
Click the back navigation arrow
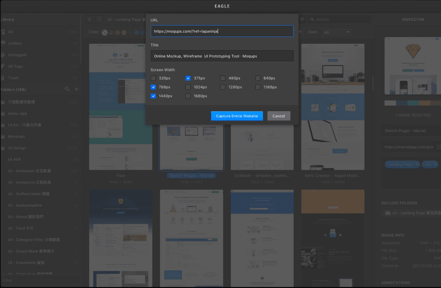tap(90, 19)
